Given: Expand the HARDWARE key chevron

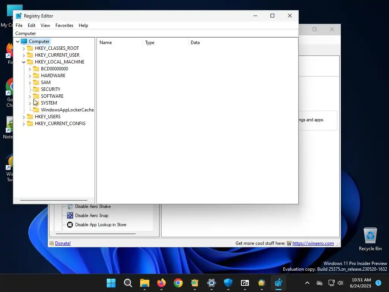Looking at the screenshot, I should [x=30, y=76].
